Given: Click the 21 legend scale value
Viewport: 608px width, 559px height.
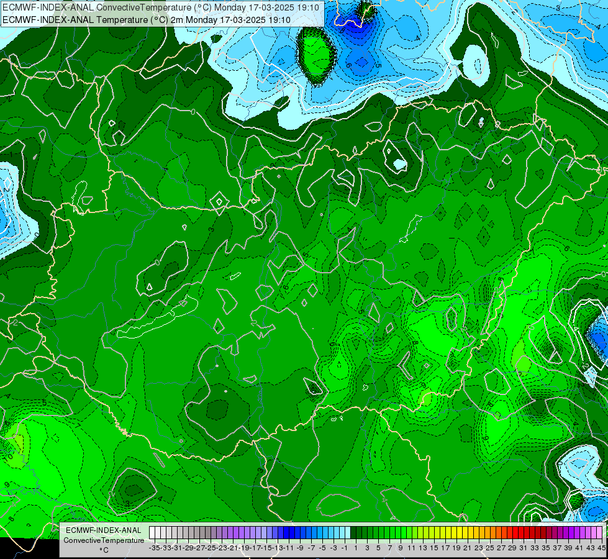Looking at the screenshot, I should click(468, 548).
